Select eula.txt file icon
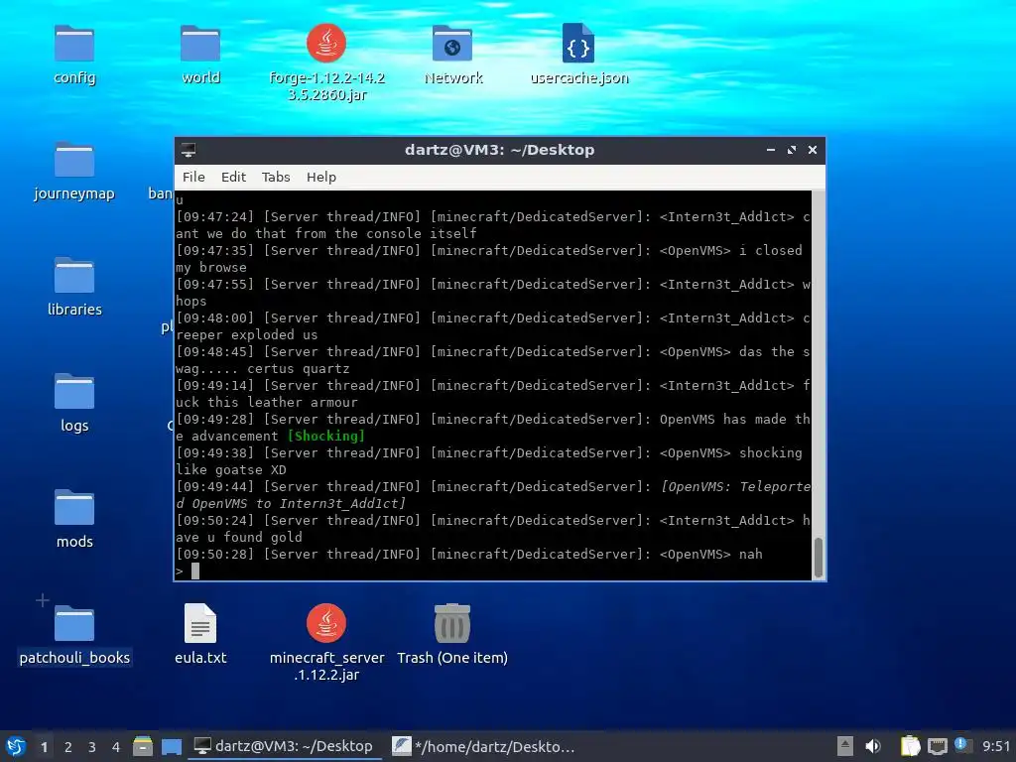This screenshot has height=762, width=1016. 200,623
